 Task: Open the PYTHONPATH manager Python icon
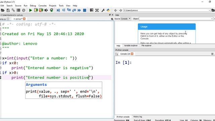[108, 10]
